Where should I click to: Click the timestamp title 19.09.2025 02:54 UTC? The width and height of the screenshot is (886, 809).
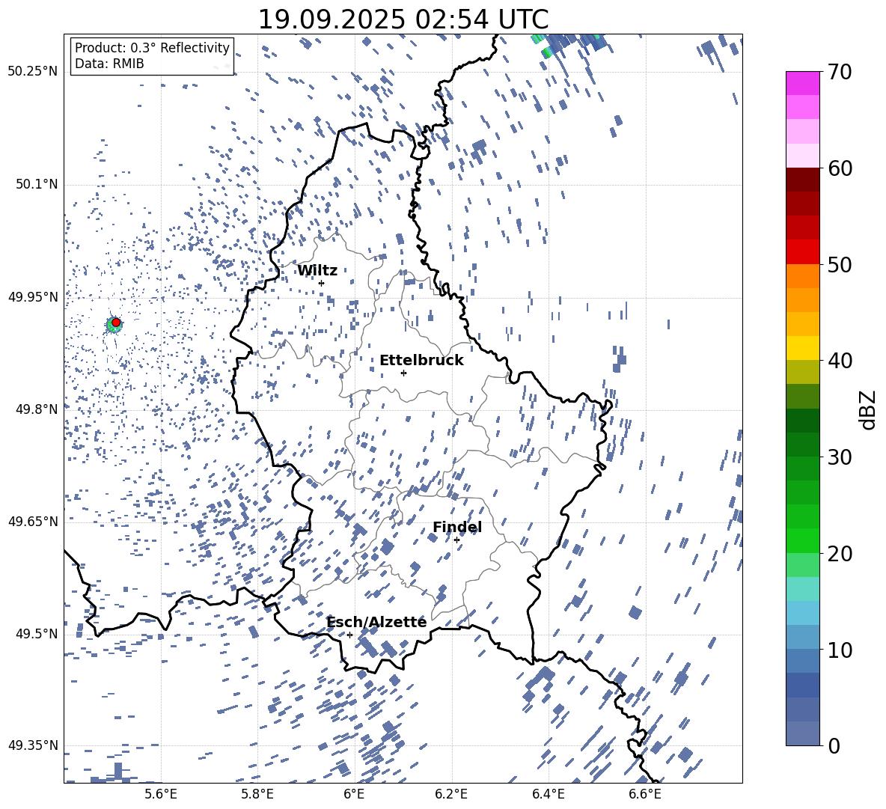pos(403,19)
